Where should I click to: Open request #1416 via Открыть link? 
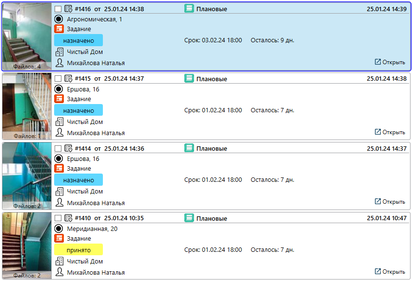click(390, 62)
